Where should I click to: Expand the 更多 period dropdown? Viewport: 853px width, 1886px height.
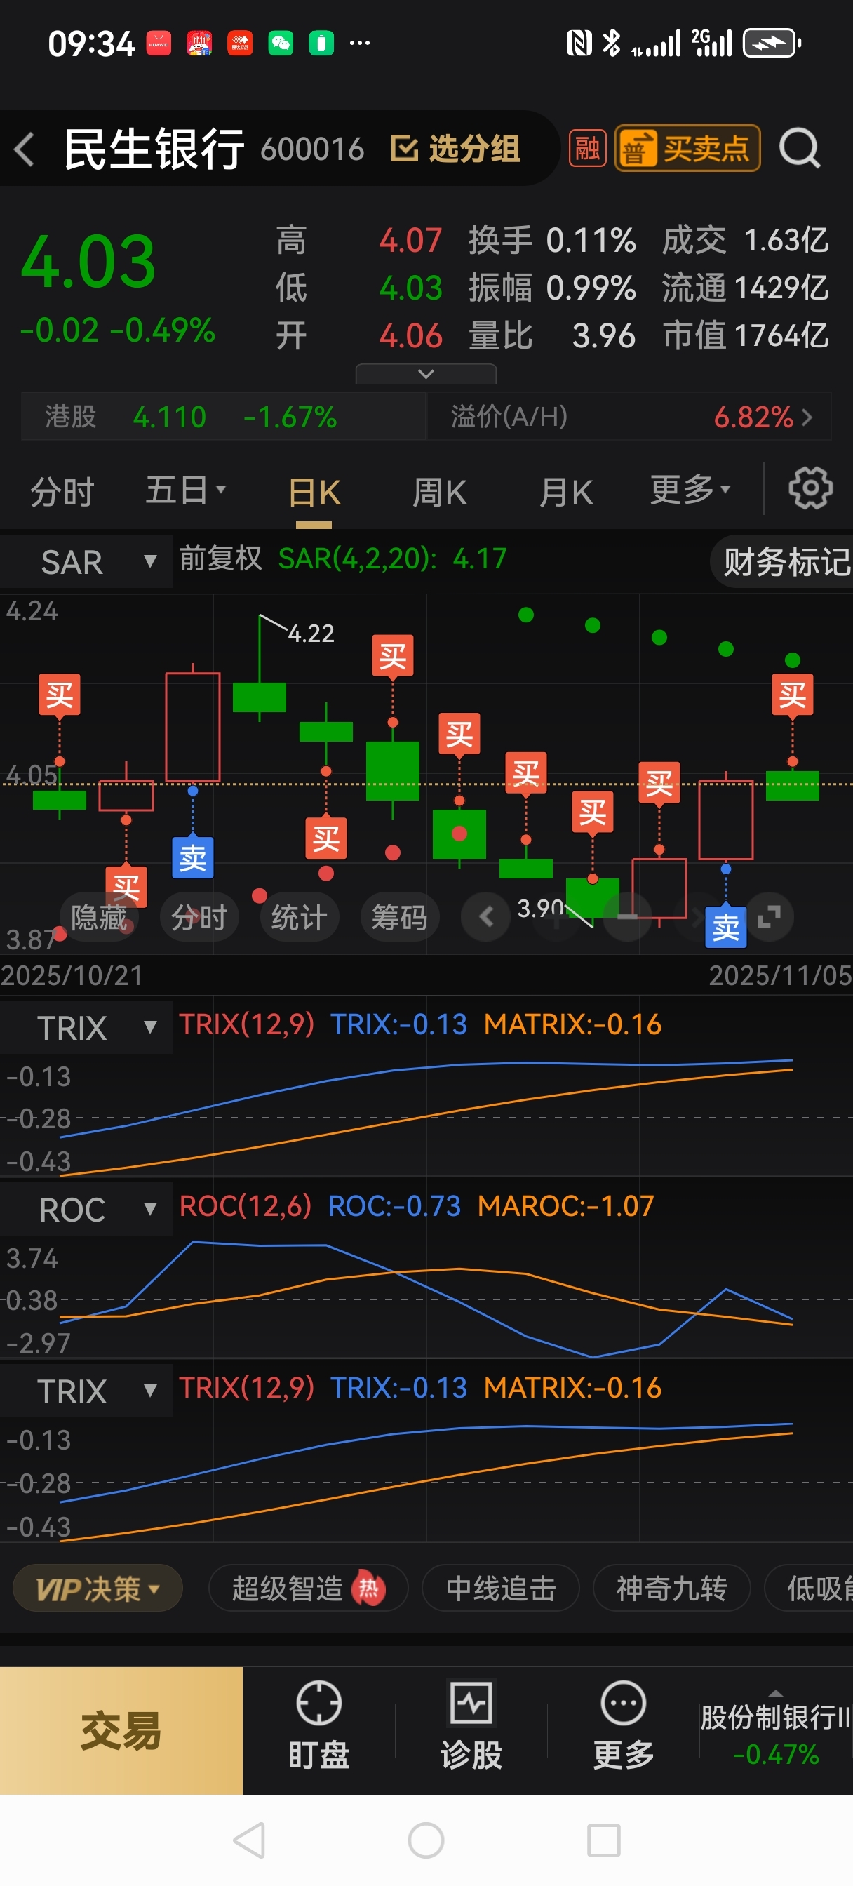click(690, 489)
